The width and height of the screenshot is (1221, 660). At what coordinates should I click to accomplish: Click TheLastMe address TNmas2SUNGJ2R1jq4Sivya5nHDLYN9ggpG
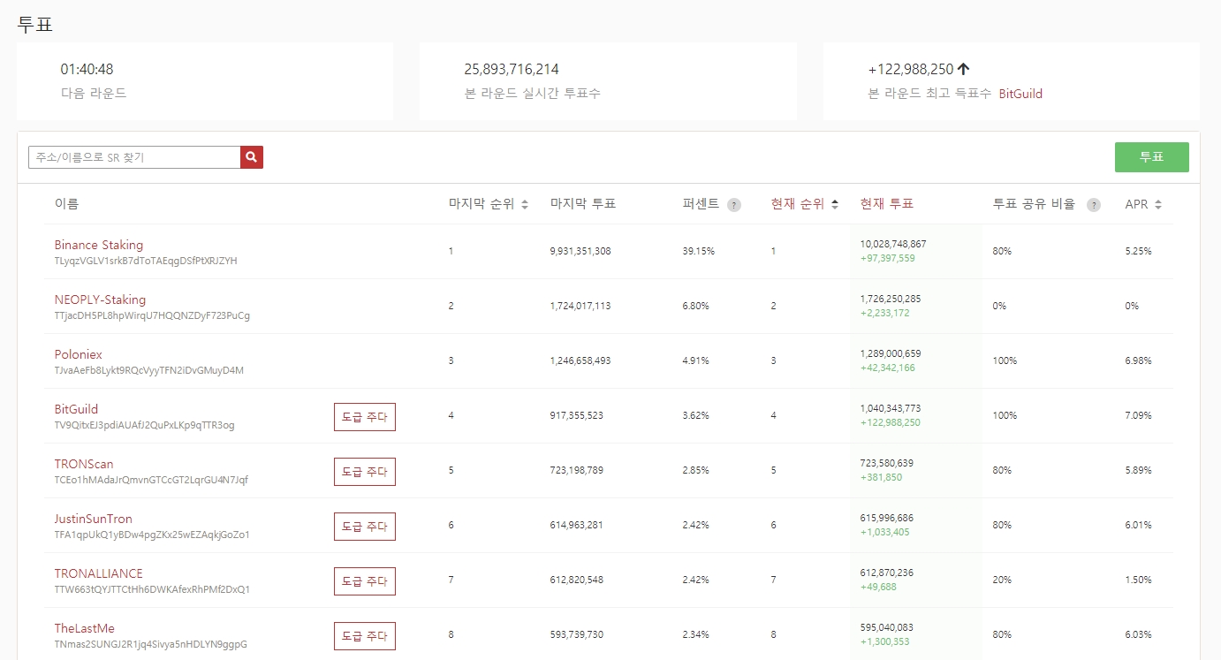coord(151,645)
